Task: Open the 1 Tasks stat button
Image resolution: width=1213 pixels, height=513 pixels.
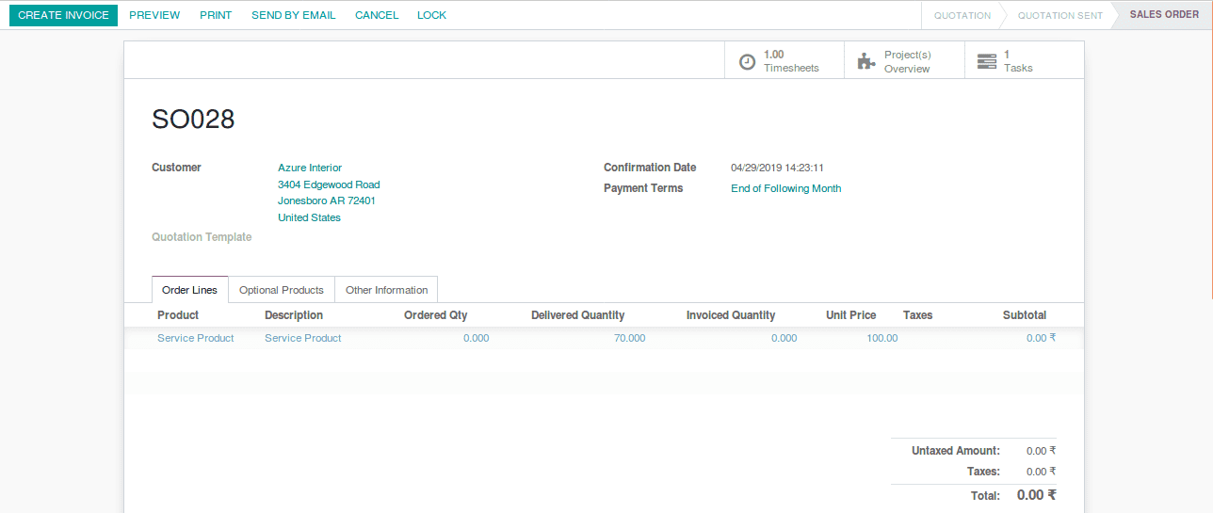Action: (x=1025, y=60)
